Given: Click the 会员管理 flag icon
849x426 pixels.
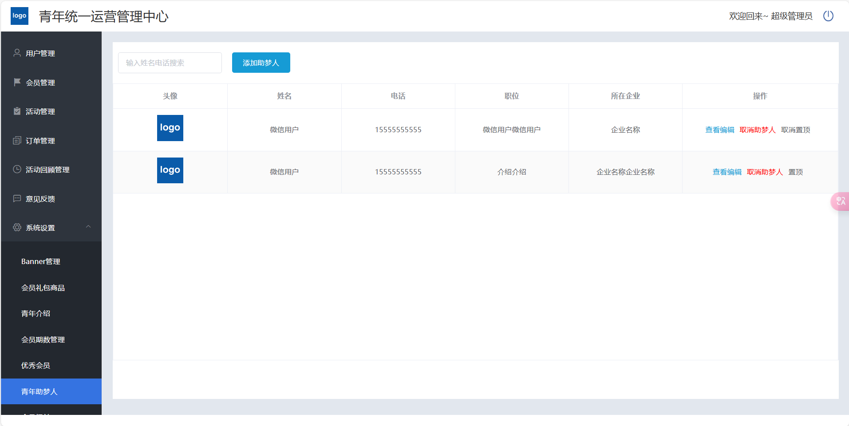Looking at the screenshot, I should pyautogui.click(x=17, y=82).
